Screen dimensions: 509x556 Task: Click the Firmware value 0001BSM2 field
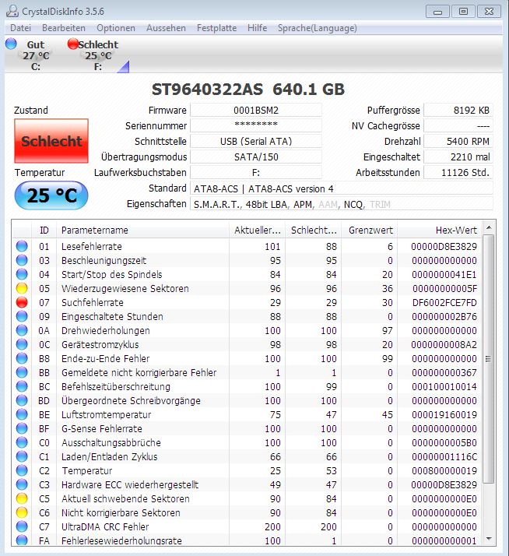(256, 110)
